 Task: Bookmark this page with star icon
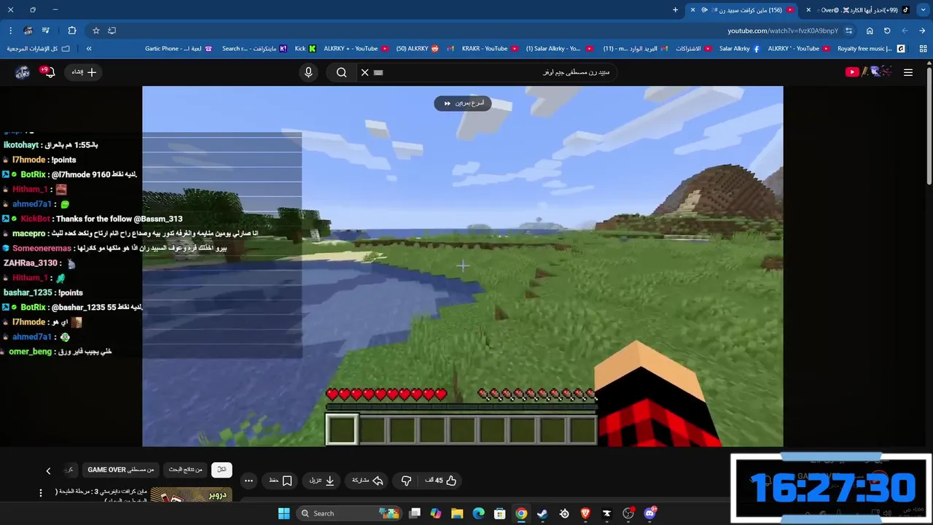pyautogui.click(x=95, y=31)
